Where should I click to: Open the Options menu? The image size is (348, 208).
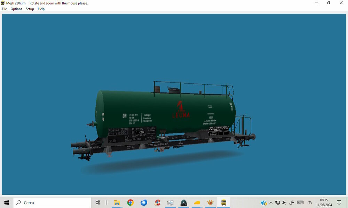click(x=16, y=9)
